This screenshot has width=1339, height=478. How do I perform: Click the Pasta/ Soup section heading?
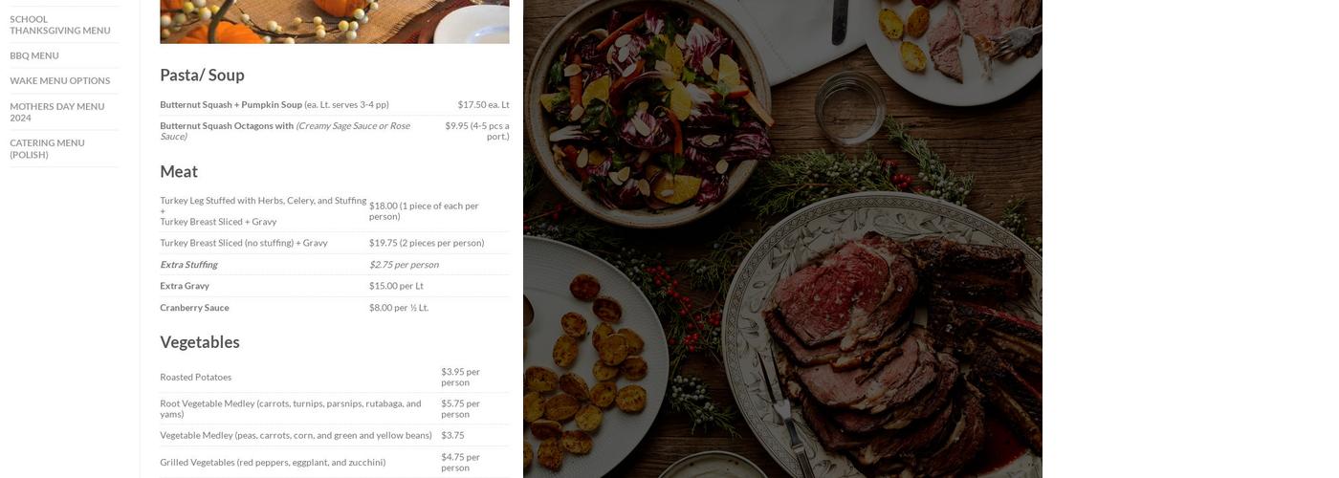pyautogui.click(x=202, y=75)
